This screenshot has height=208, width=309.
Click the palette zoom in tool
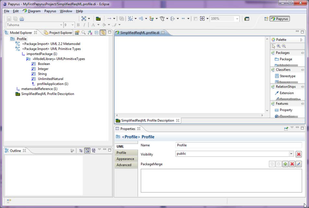pos(279,46)
